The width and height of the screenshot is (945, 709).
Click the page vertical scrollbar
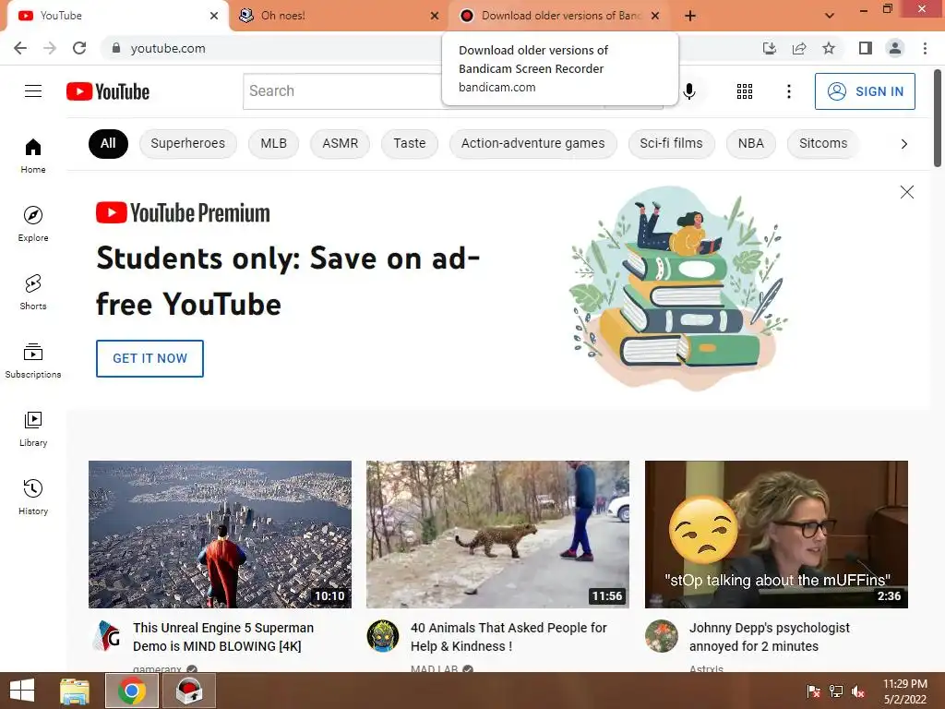pyautogui.click(x=938, y=118)
